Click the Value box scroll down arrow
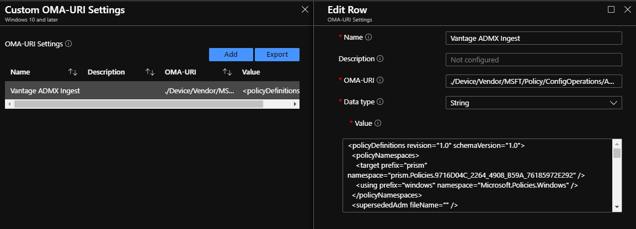Screen dimensions: 636x229 [x=617, y=206]
